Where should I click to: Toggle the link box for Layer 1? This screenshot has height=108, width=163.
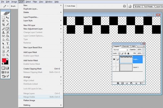(118, 67)
